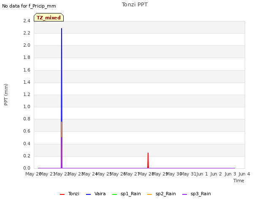Screen dimensions: 270x202
Task: Click the orange sp2_Rain legend color marker
Action: coord(149,194)
